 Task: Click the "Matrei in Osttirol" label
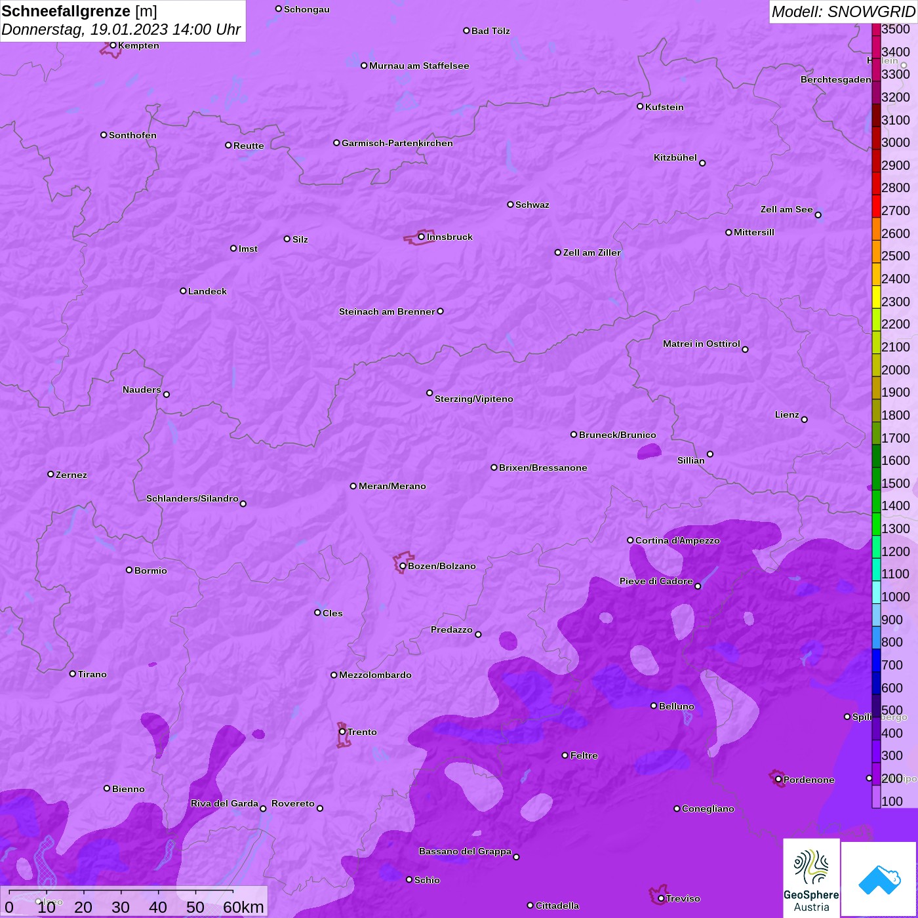(x=702, y=344)
